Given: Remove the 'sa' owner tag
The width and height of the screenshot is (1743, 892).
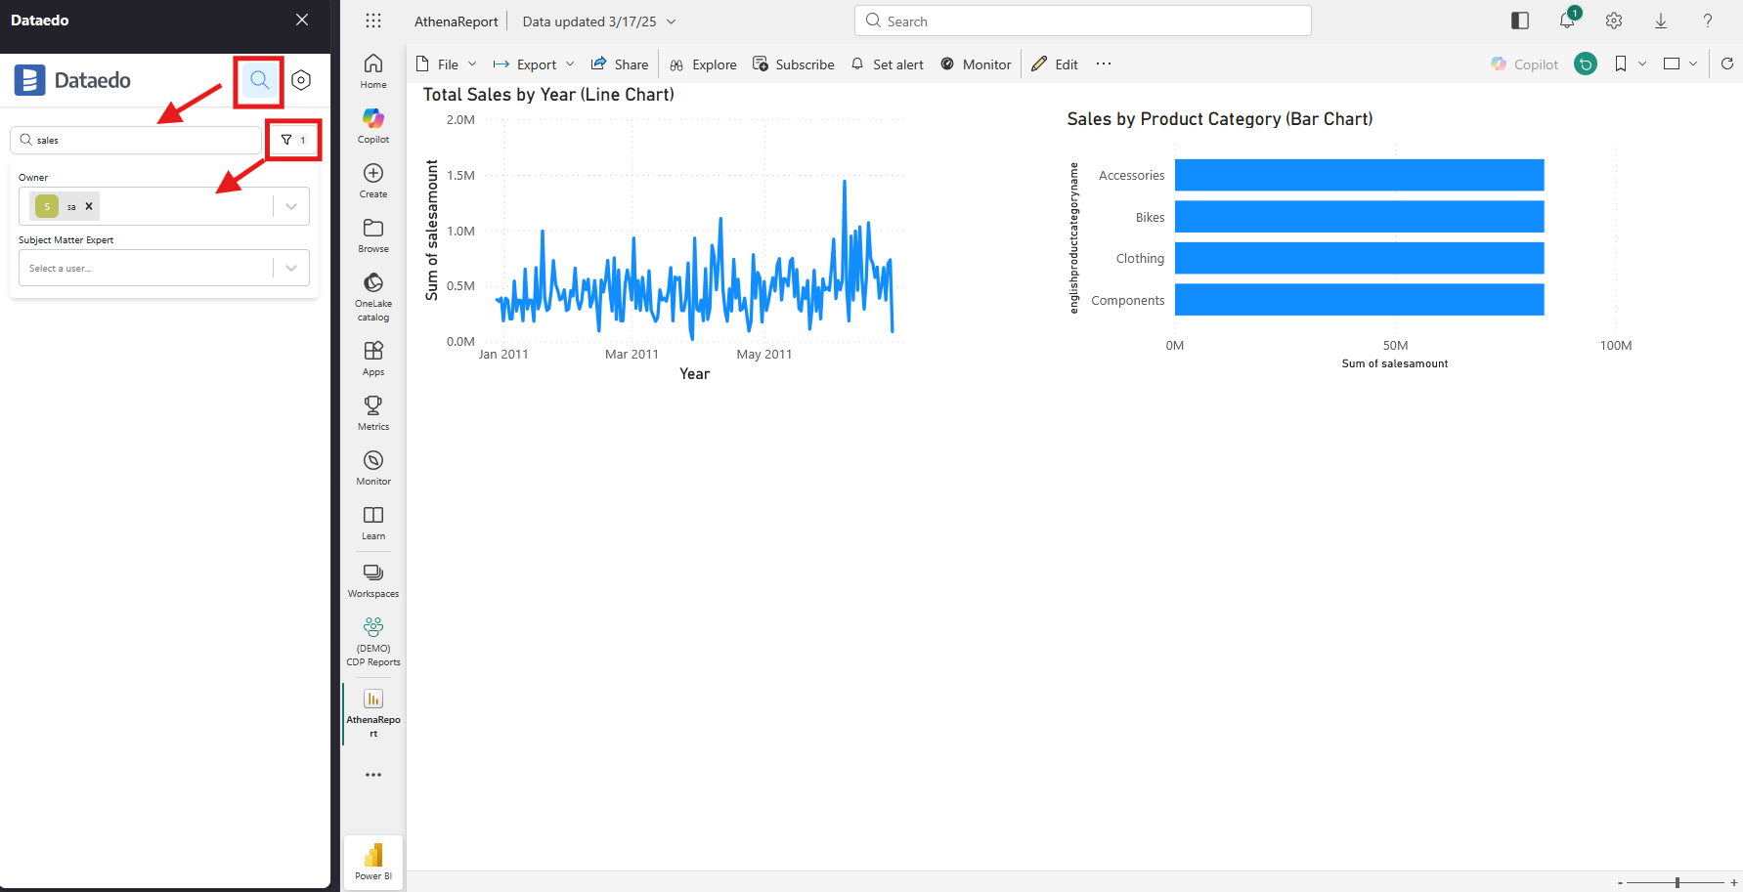Looking at the screenshot, I should [89, 206].
